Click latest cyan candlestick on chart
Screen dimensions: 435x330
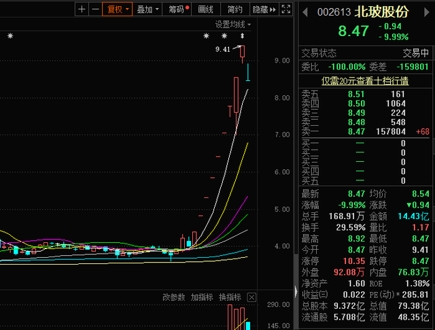248,72
